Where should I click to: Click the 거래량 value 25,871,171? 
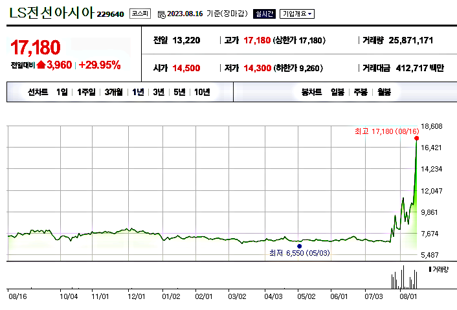click(x=410, y=40)
